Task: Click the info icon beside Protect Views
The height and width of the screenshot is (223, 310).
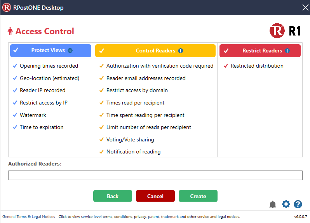Action: coord(70,51)
